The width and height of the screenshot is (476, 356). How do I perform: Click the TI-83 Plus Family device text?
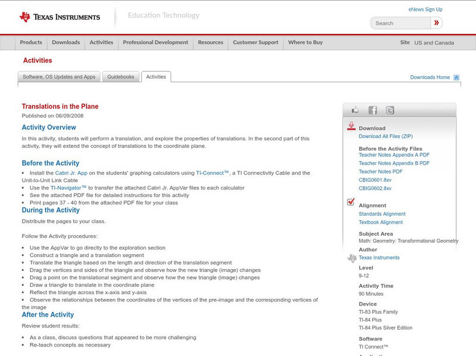(x=378, y=312)
